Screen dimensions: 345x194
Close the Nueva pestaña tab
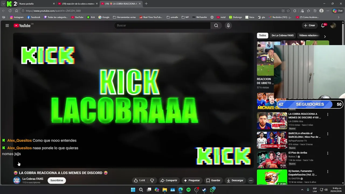point(54,4)
